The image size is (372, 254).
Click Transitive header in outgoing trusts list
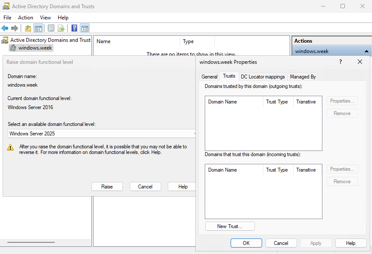(307, 102)
